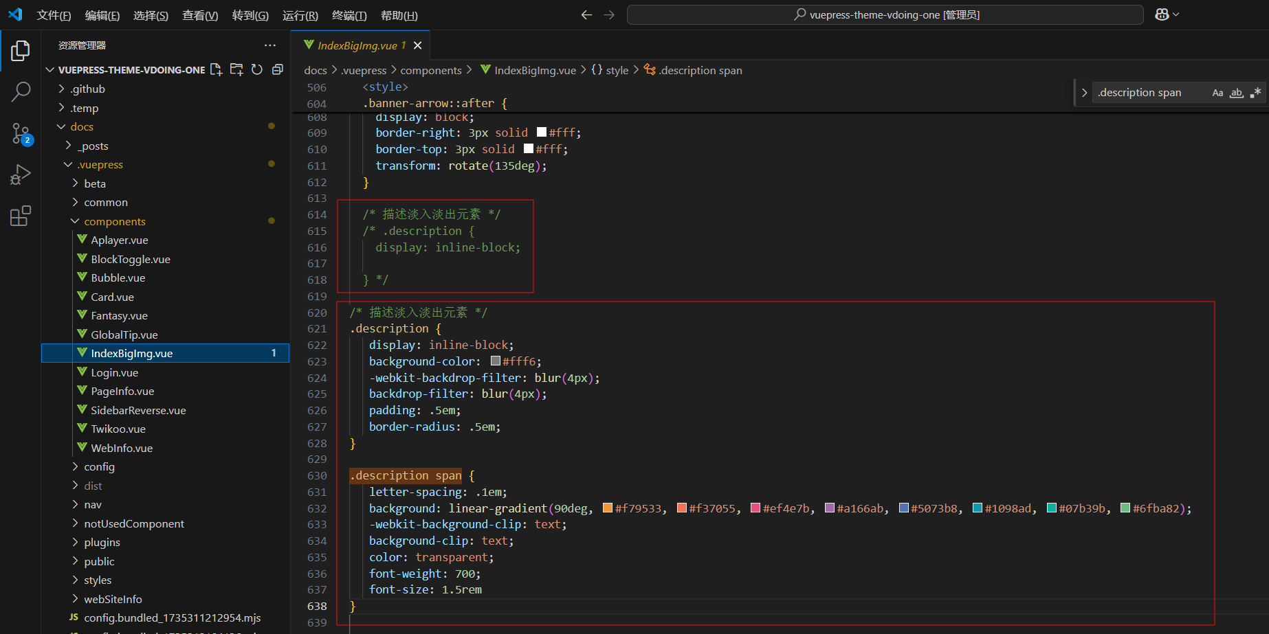The height and width of the screenshot is (634, 1269).
Task: Click the #f79533 color swatch
Action: click(608, 508)
